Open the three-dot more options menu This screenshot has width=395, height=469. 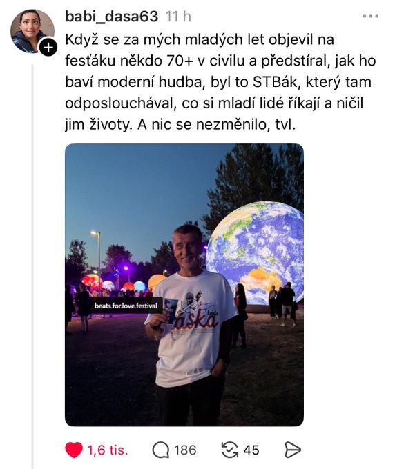(x=371, y=16)
